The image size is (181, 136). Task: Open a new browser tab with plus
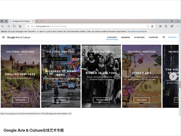pyautogui.click(x=37, y=21)
